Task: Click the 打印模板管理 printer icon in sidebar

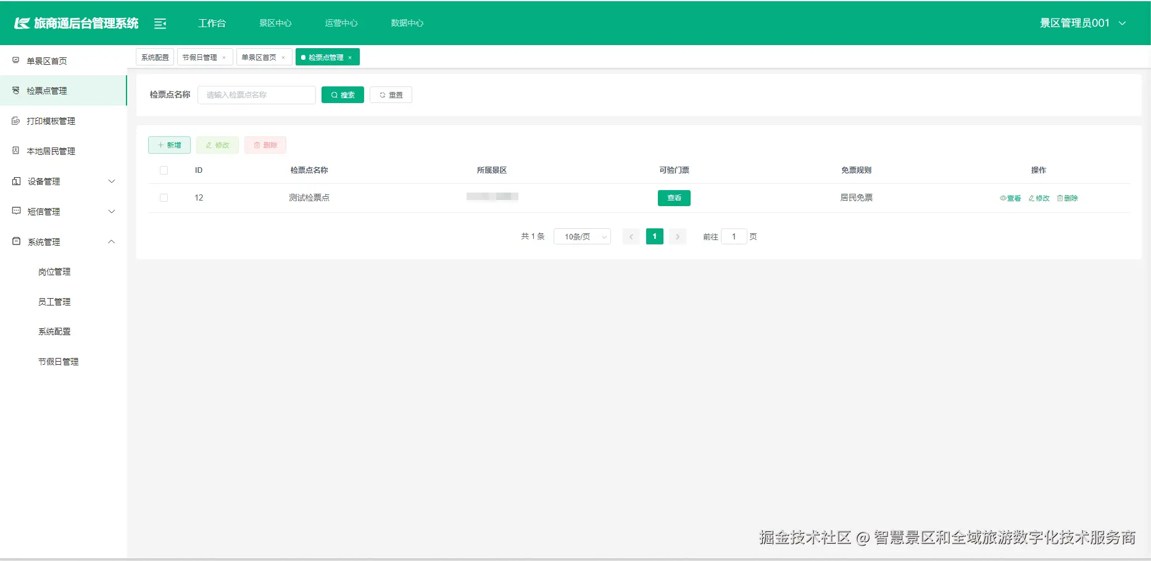Action: (x=15, y=120)
